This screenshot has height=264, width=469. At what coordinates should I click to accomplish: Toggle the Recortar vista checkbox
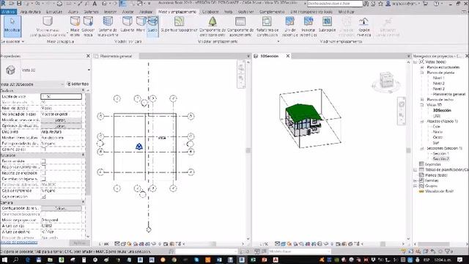pyautogui.click(x=44, y=161)
